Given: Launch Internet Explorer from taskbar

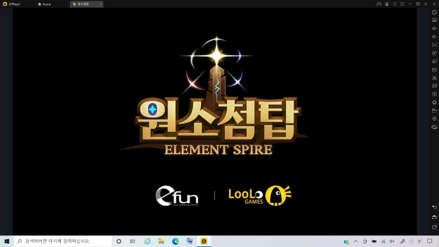Looking at the screenshot, I should [x=147, y=241].
